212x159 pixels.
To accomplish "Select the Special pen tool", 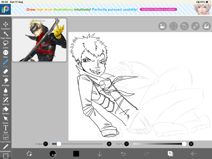I will [x=6, y=101].
